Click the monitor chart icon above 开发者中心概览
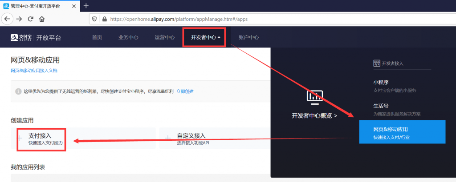This screenshot has height=182, width=456. click(314, 97)
